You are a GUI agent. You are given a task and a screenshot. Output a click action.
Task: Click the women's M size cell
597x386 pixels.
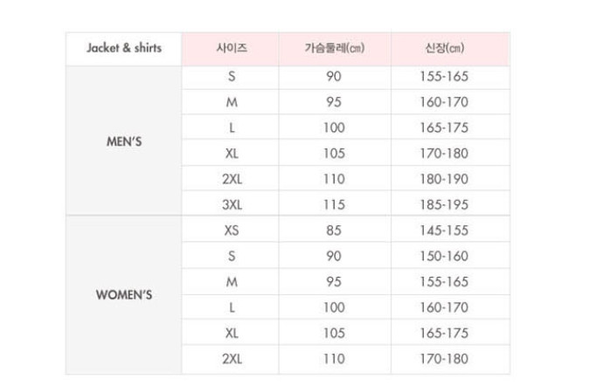pyautogui.click(x=231, y=282)
